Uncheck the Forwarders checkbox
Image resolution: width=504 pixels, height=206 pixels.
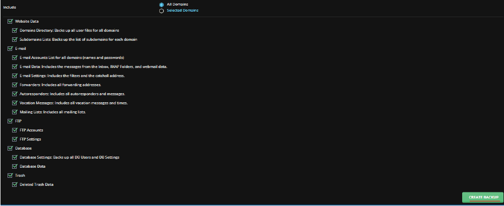click(15, 85)
